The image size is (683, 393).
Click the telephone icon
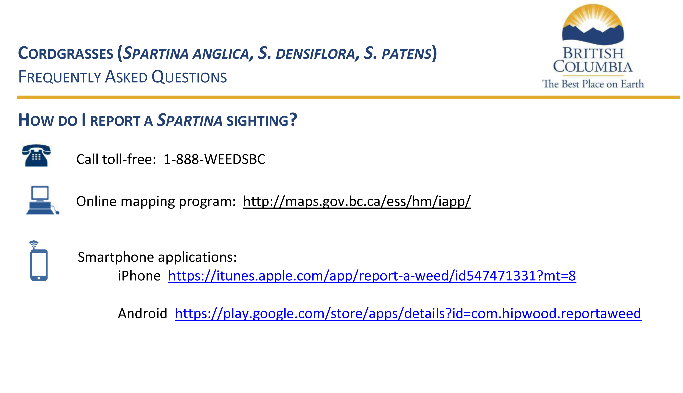pos(36,156)
